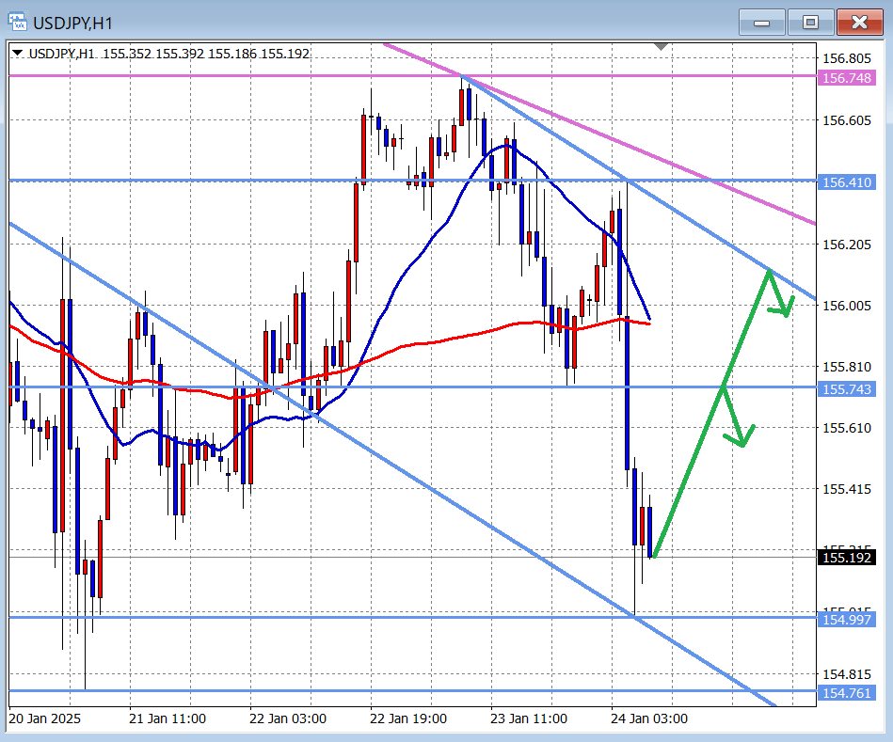Close the USDJPY,H1 chart window
The height and width of the screenshot is (742, 893).
point(859,22)
